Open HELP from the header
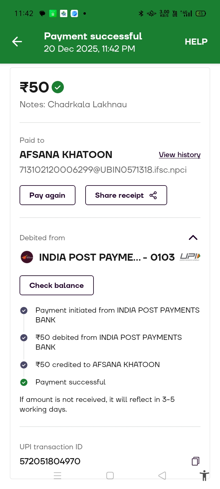The height and width of the screenshot is (489, 220). click(x=196, y=42)
